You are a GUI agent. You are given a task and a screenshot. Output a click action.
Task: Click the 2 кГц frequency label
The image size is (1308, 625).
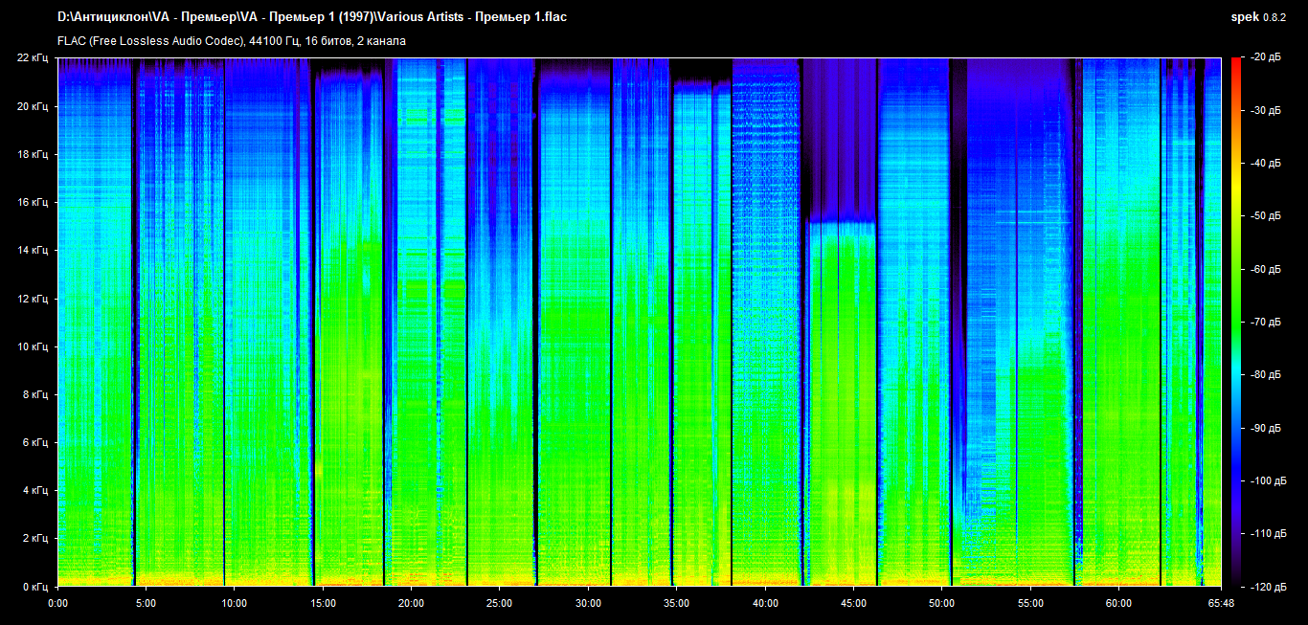[35, 538]
